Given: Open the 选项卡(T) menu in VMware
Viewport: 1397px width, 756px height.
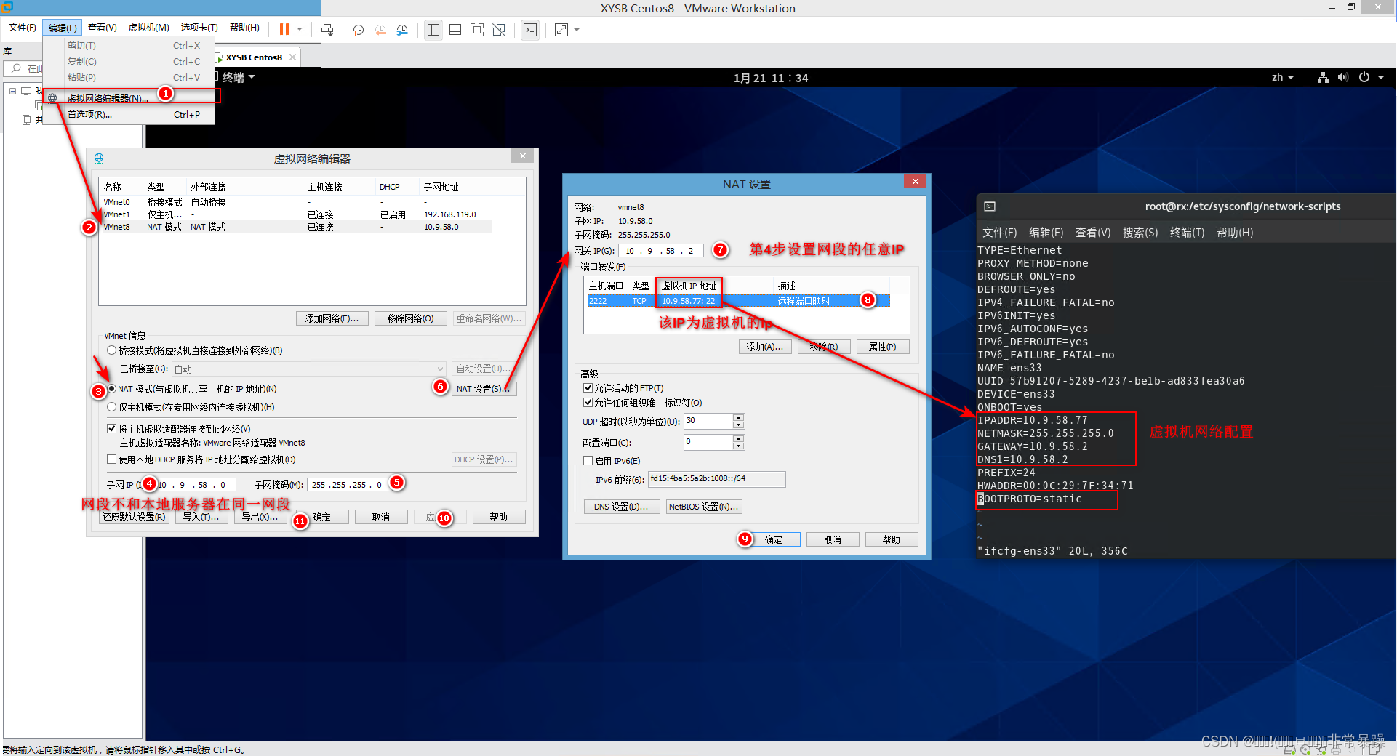Looking at the screenshot, I should click(199, 28).
